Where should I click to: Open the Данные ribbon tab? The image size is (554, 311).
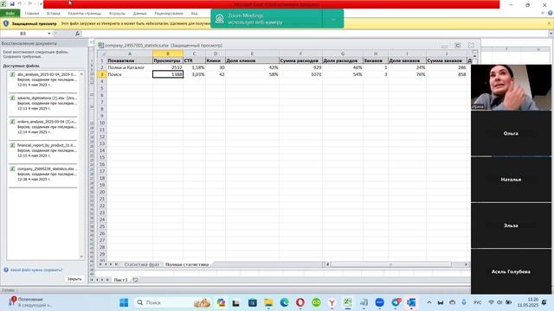(140, 14)
